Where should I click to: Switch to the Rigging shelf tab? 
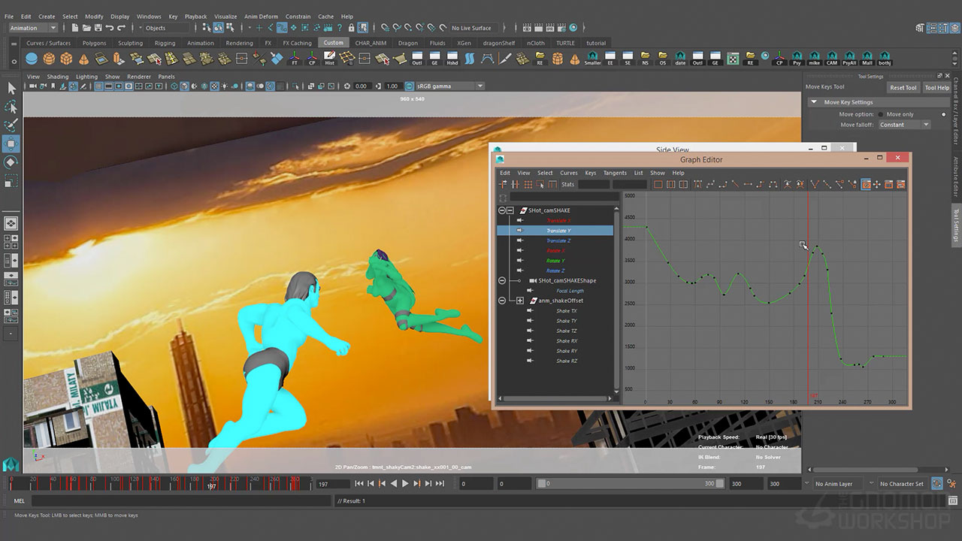click(165, 43)
